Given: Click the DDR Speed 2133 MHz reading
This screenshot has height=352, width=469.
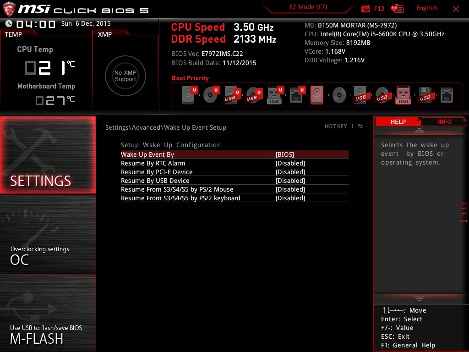Looking at the screenshot, I should click(x=224, y=39).
